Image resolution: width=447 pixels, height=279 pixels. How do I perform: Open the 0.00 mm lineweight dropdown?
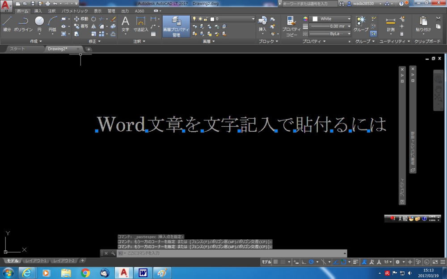click(331, 26)
